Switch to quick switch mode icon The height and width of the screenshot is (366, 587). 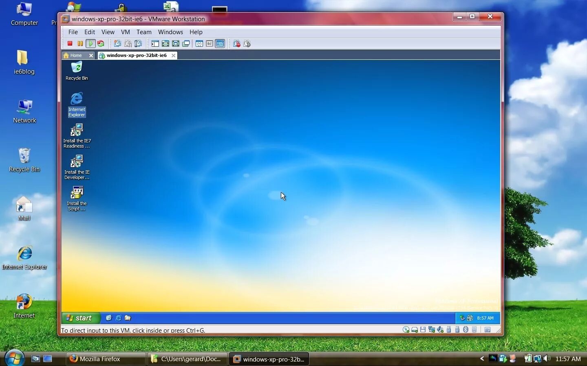166,44
